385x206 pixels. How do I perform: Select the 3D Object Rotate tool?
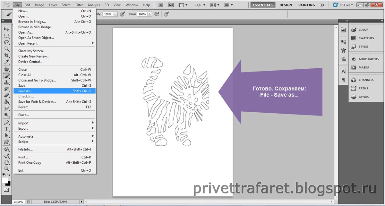(6, 149)
